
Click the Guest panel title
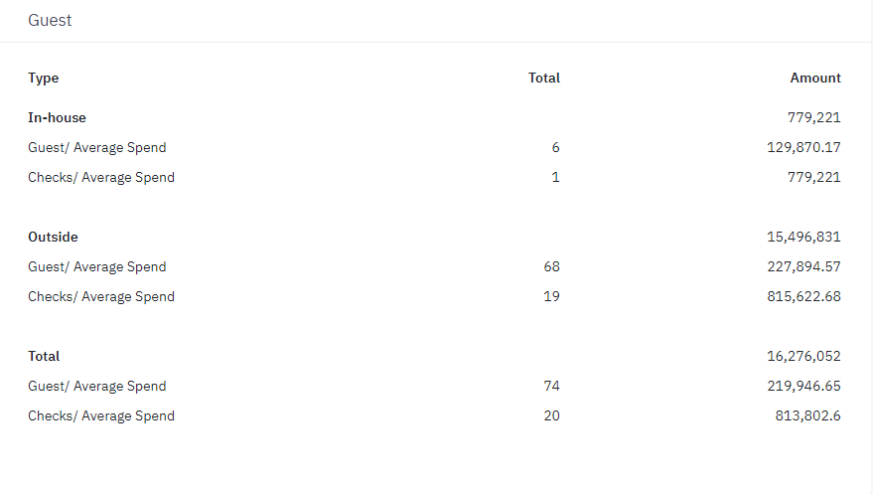click(50, 20)
